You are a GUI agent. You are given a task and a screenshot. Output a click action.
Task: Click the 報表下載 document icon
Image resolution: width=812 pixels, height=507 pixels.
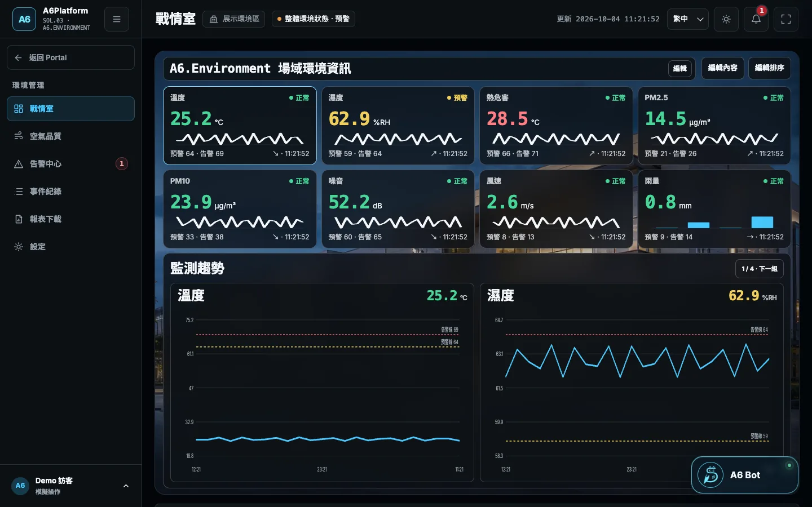click(19, 219)
